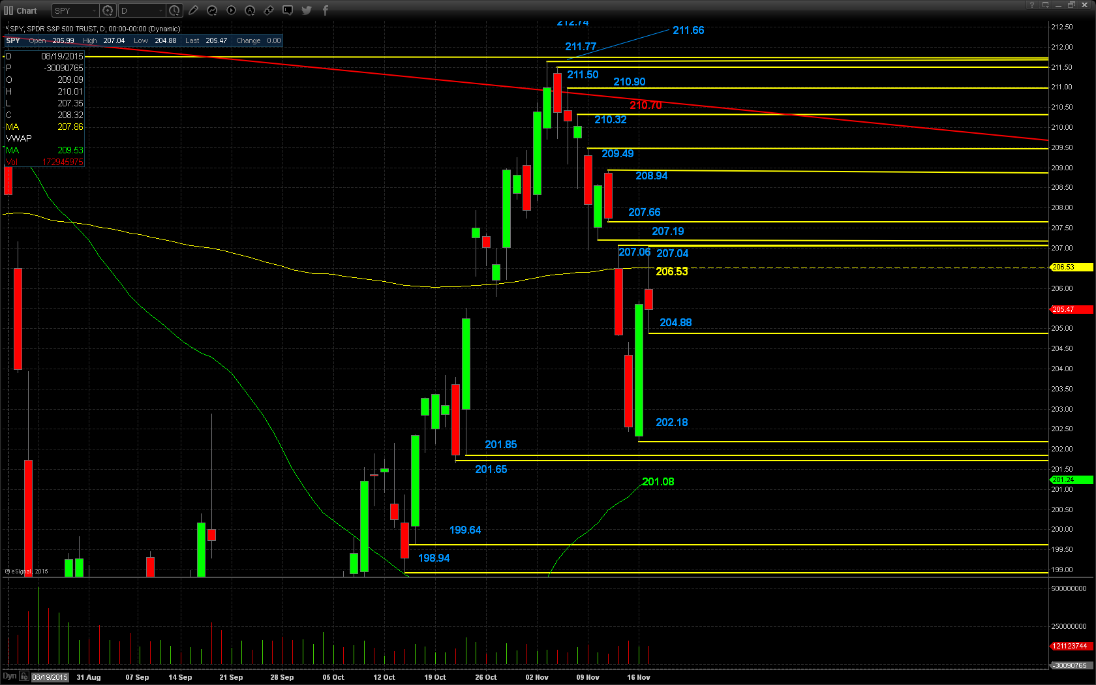Select the 210.32 price annotation
This screenshot has height=685, width=1096.
tap(611, 119)
